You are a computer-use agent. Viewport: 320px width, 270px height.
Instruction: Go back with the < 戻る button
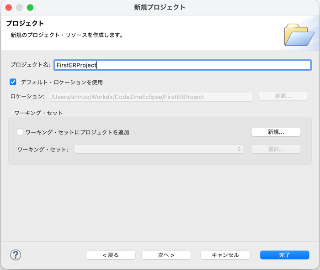coord(111,255)
